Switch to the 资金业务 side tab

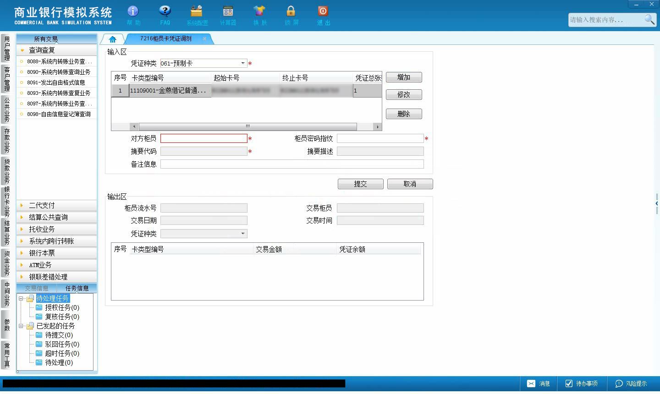click(6, 263)
